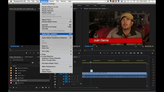Viewport: 164px width, 92px height.
Task: Add marker in Program monitor
Action: click(100, 53)
